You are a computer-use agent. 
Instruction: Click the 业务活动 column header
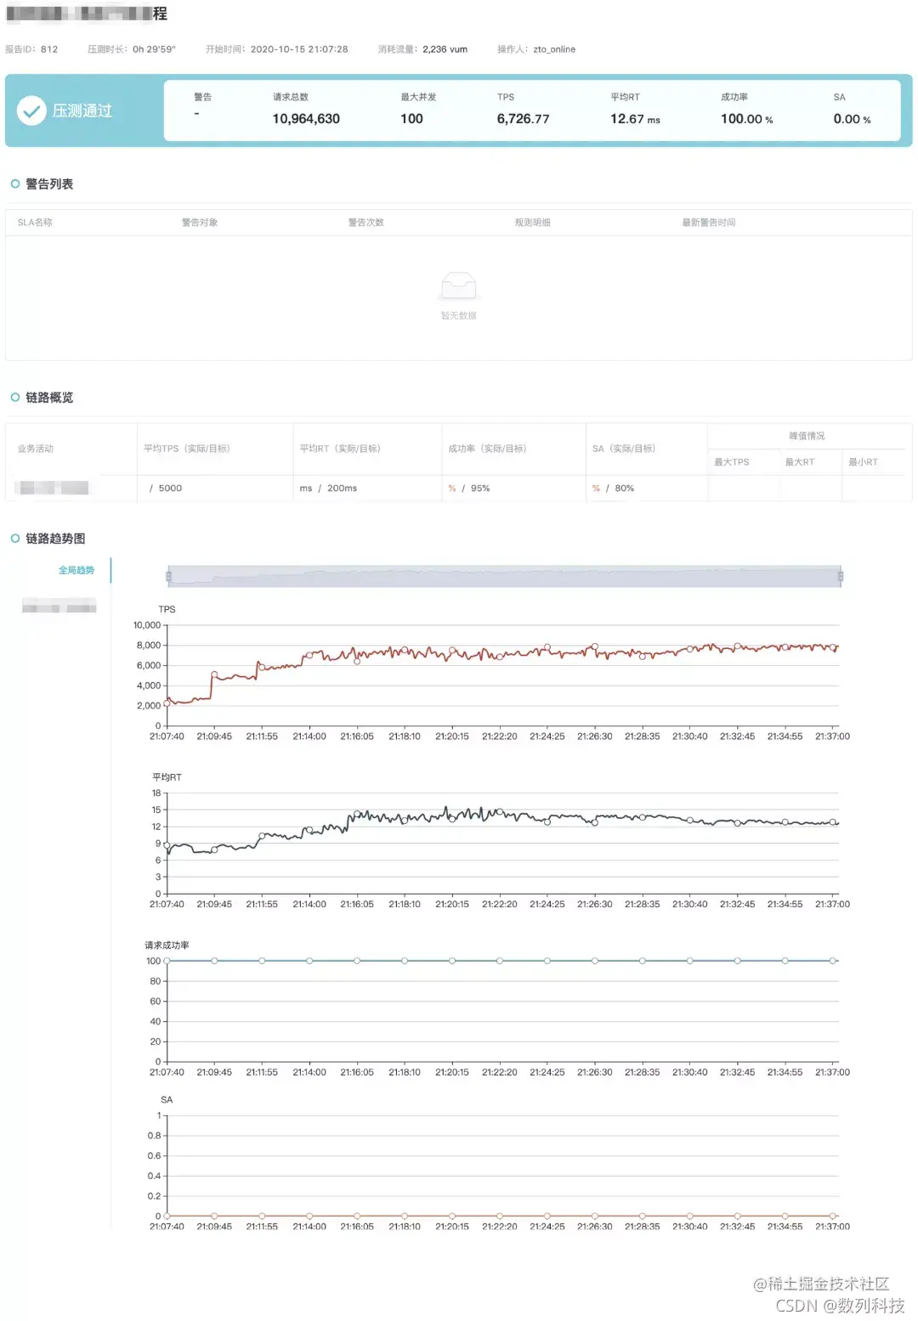(x=36, y=449)
